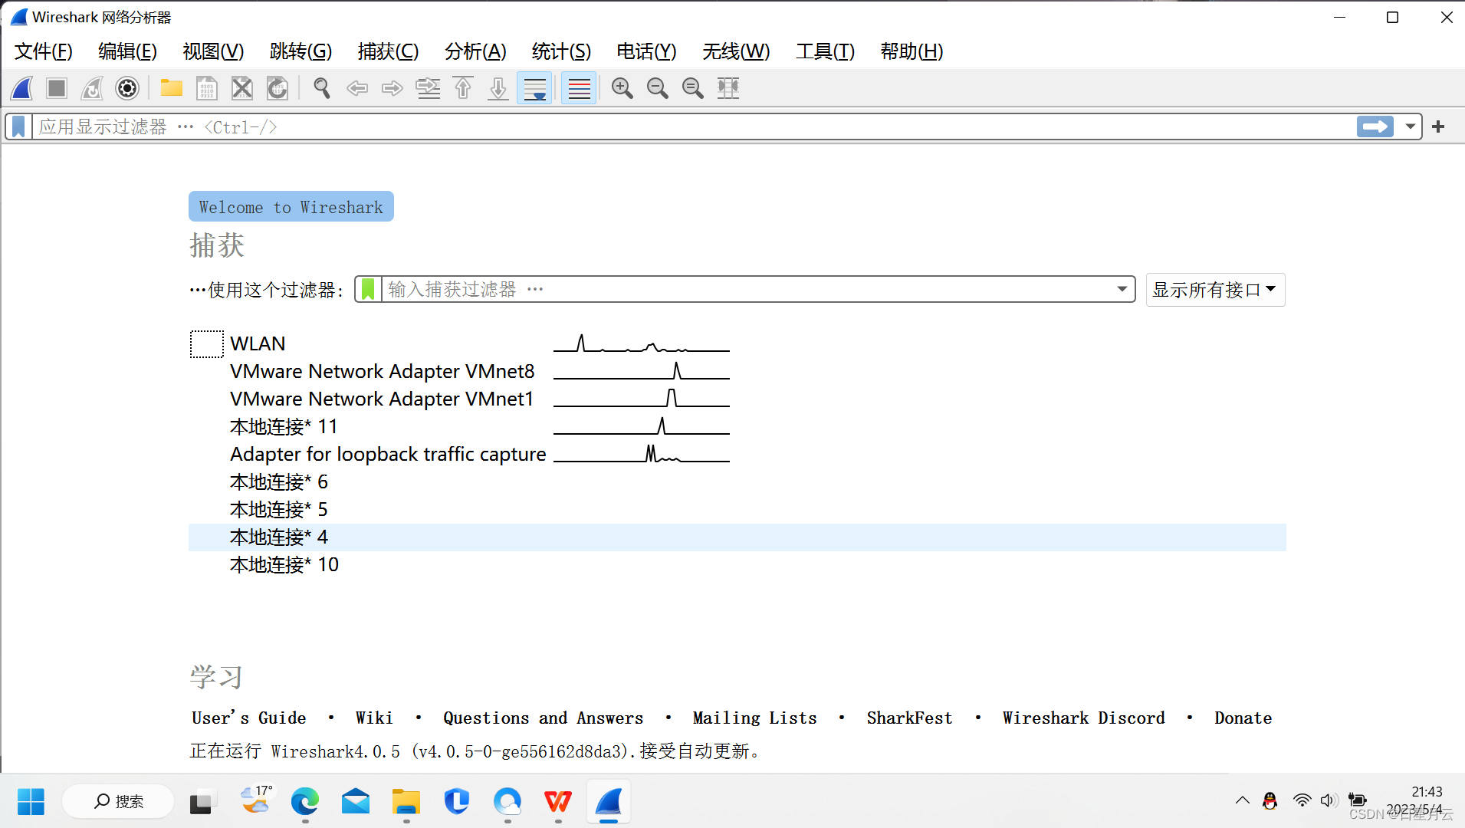Open the 无线(W) menu
This screenshot has height=828, width=1465.
coord(736,51)
